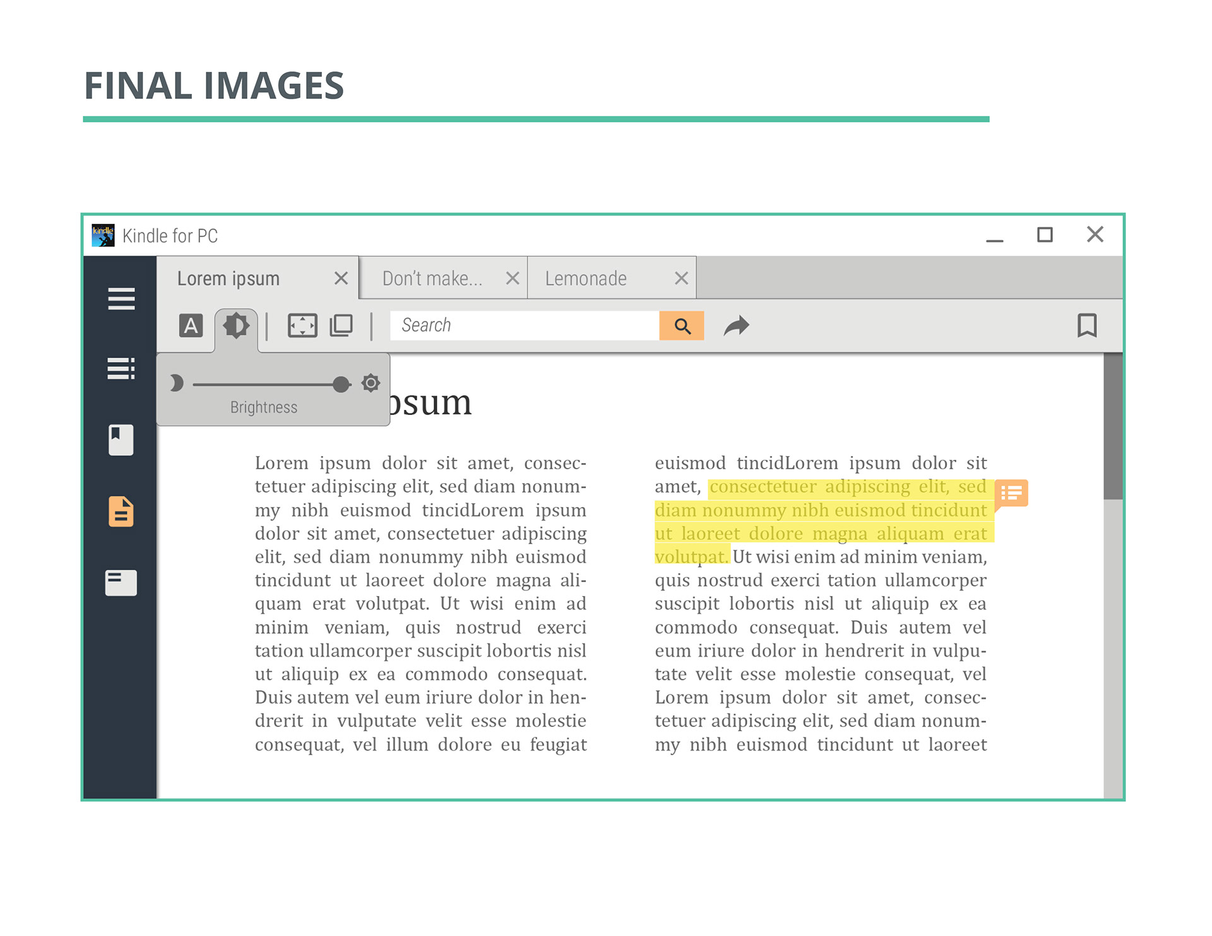
Task: Click the brightness slider handle
Action: [341, 383]
